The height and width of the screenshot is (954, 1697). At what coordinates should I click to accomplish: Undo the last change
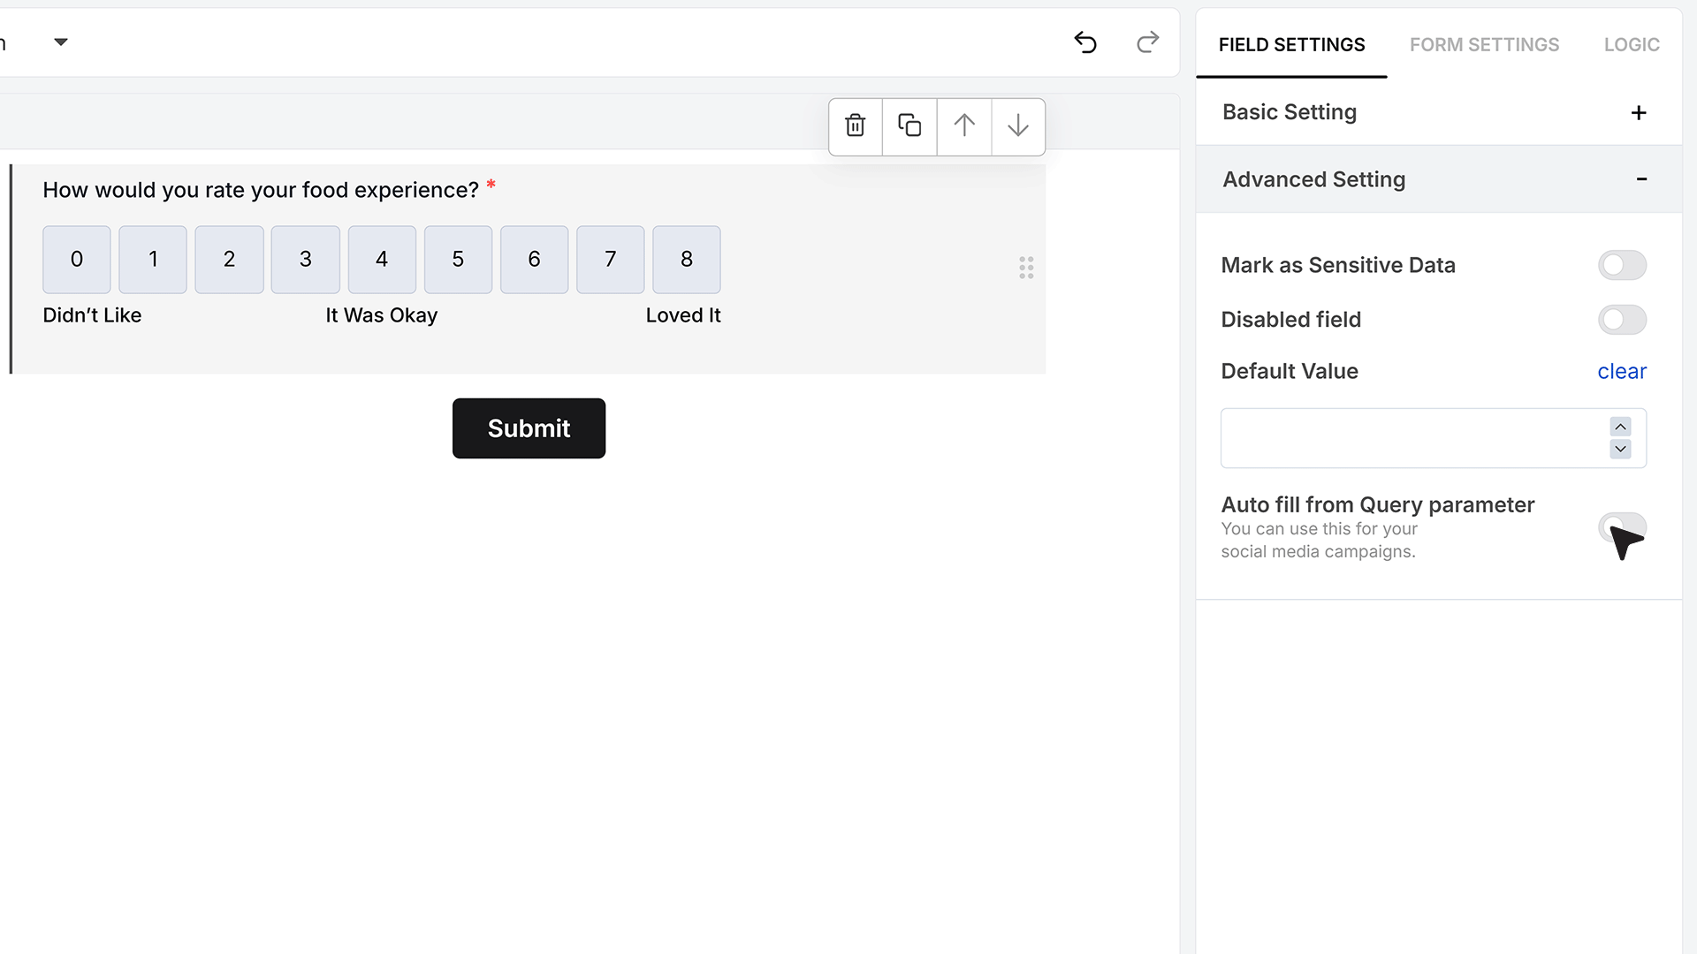[1085, 42]
